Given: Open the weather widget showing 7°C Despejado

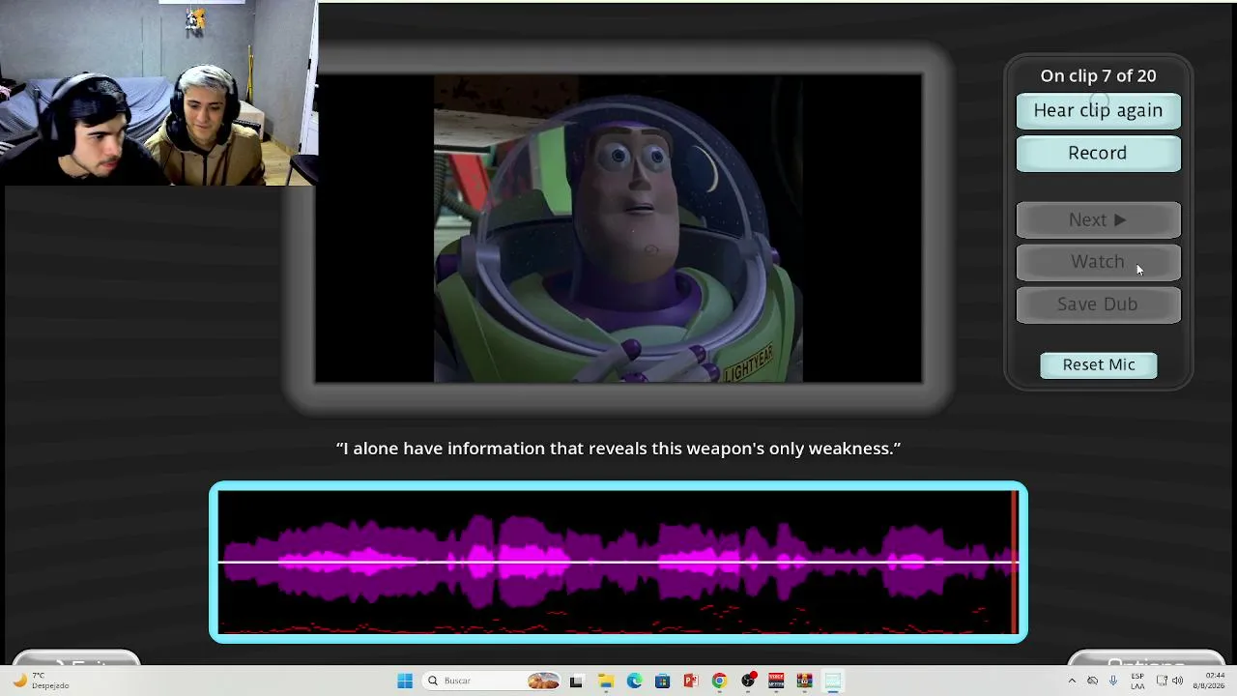Looking at the screenshot, I should 41,681.
